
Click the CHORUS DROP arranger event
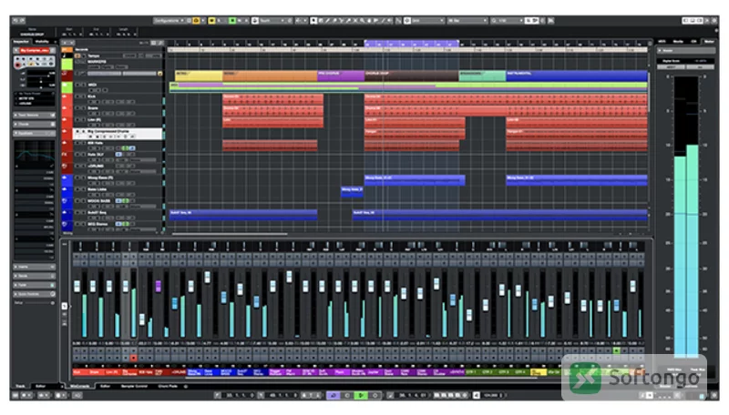(412, 76)
